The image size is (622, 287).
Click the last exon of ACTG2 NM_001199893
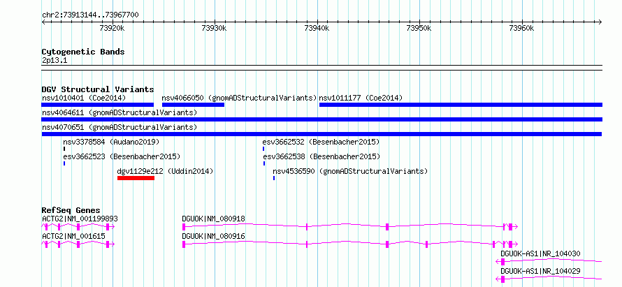pos(108,227)
